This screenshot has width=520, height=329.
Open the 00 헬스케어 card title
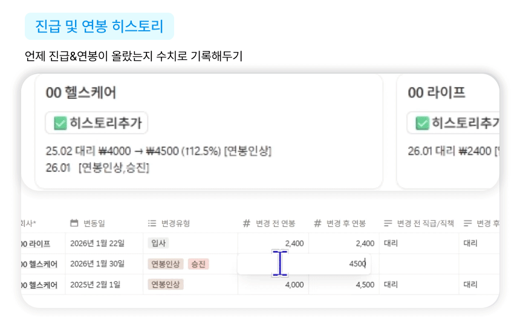pyautogui.click(x=81, y=92)
